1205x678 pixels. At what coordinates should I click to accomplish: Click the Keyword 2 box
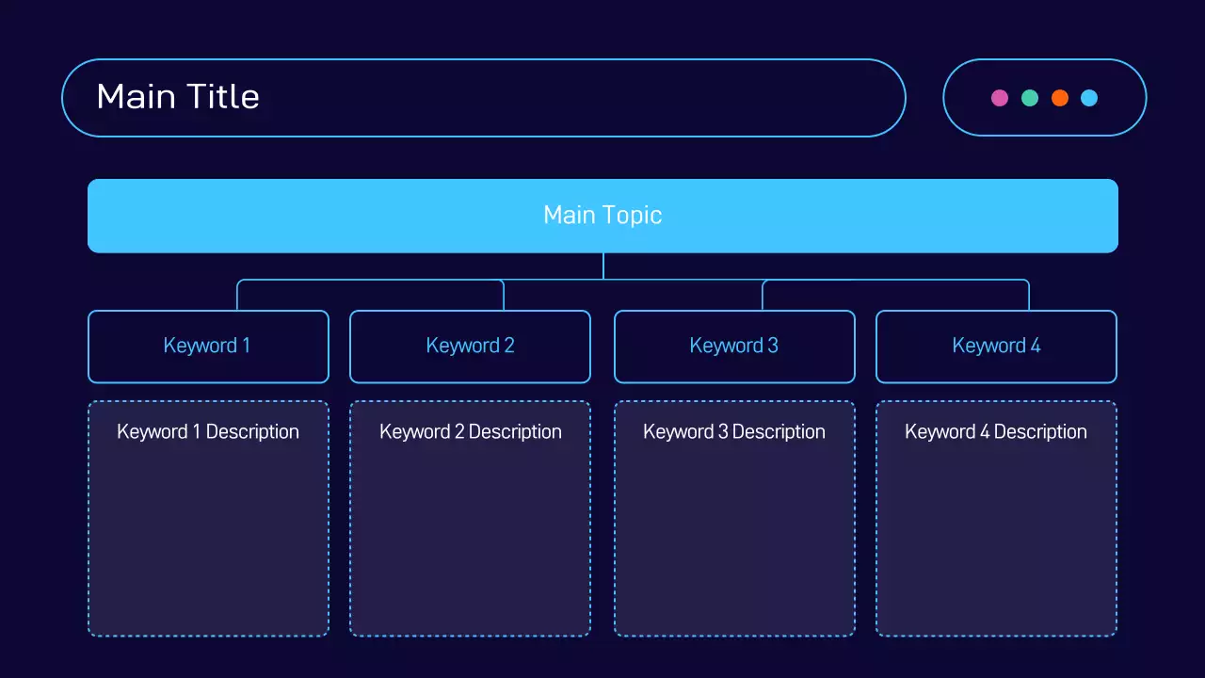click(470, 347)
